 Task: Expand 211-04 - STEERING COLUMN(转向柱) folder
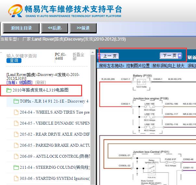[55, 167]
